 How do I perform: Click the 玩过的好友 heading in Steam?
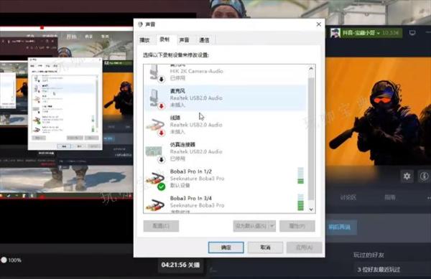coord(369,255)
